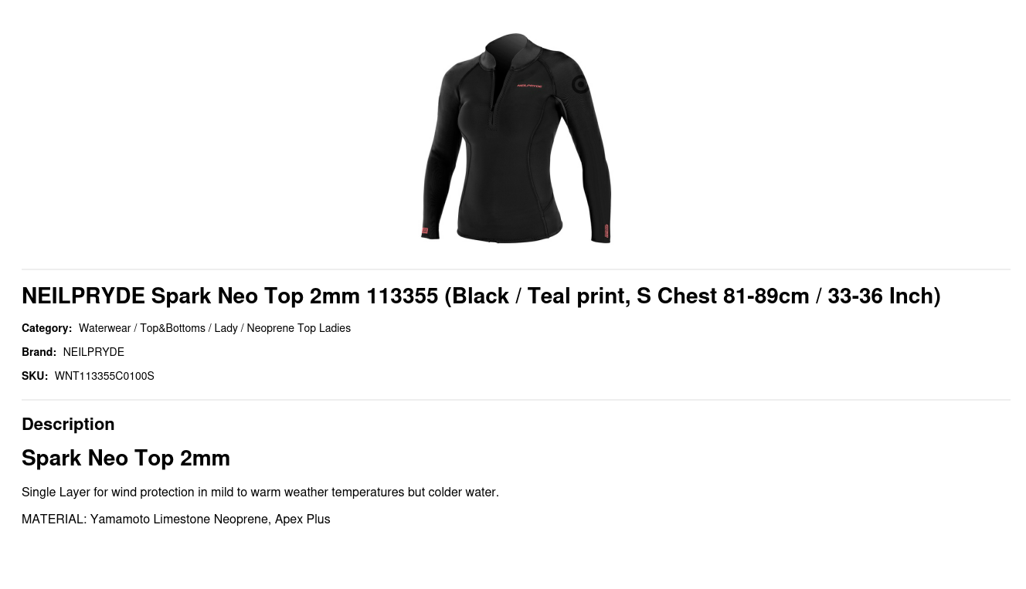Image resolution: width=1026 pixels, height=589 pixels.
Task: Click the Brand label
Action: click(39, 352)
